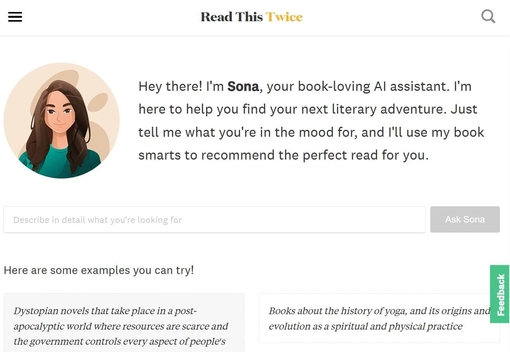
Task: Click the "Hey there!" greeting text
Action: coord(170,87)
